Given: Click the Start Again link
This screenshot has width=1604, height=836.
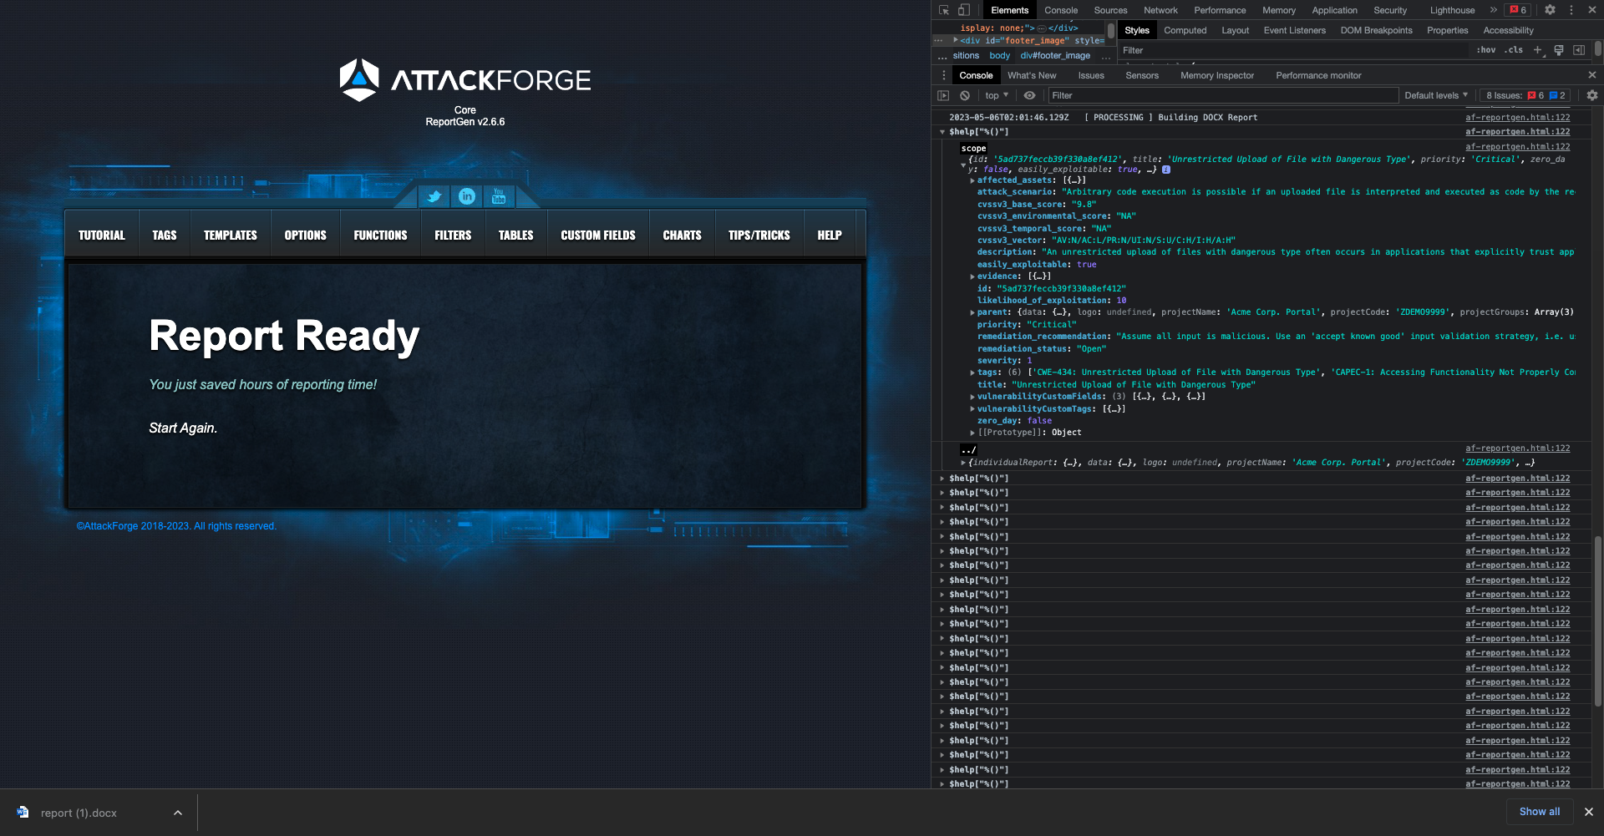Looking at the screenshot, I should click(182, 428).
